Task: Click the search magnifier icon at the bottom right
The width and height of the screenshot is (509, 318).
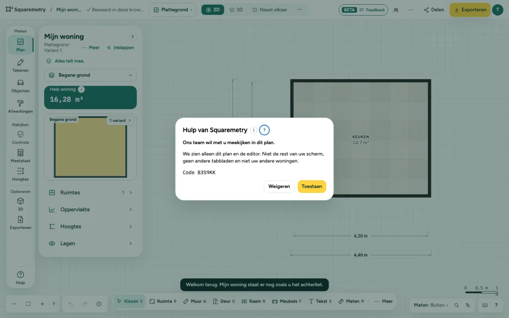Action: point(457,305)
